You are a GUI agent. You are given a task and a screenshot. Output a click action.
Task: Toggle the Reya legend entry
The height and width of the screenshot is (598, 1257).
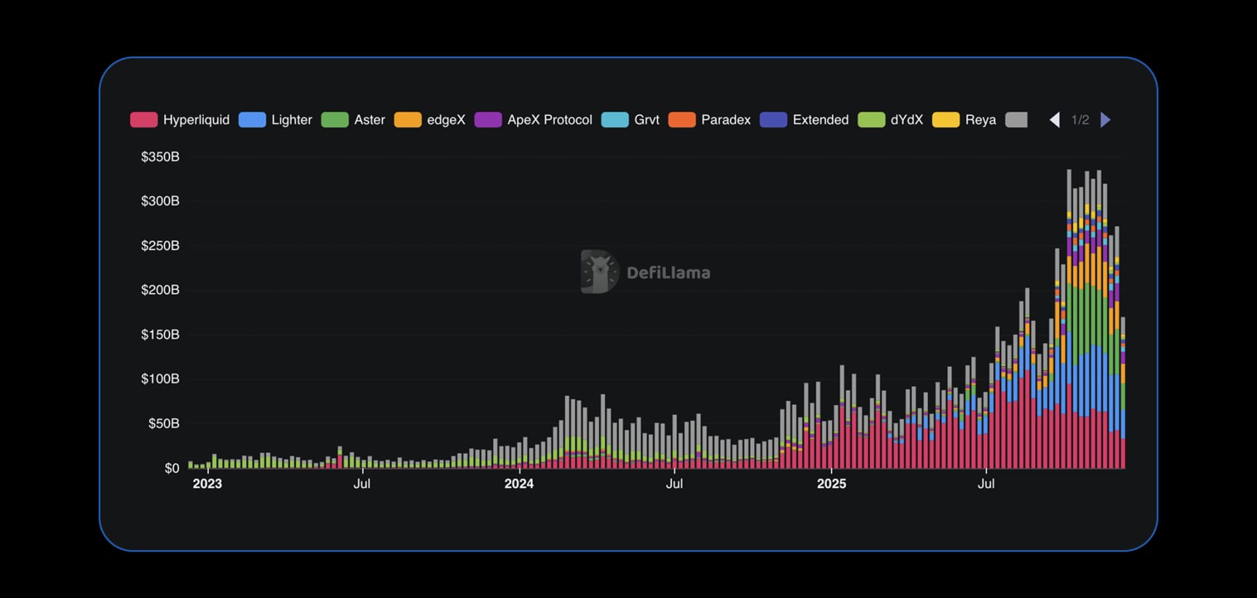click(x=979, y=120)
